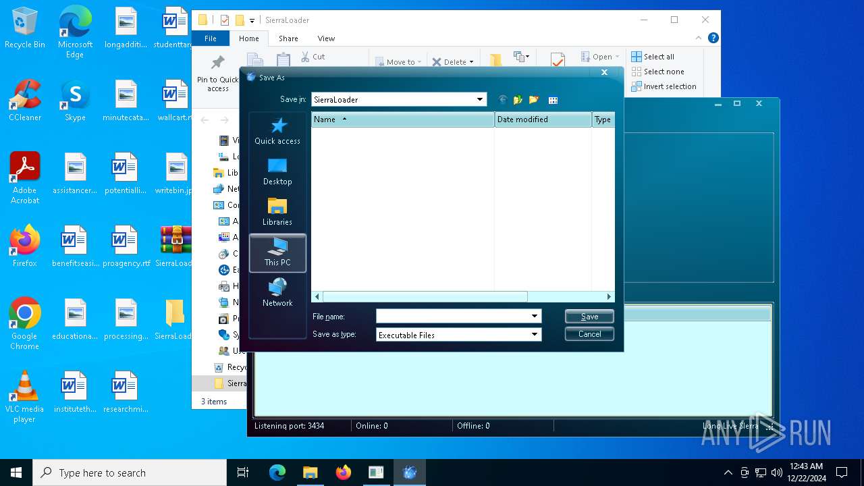
Task: Collapse the Explorer ribbon with chevron
Action: click(x=699, y=38)
